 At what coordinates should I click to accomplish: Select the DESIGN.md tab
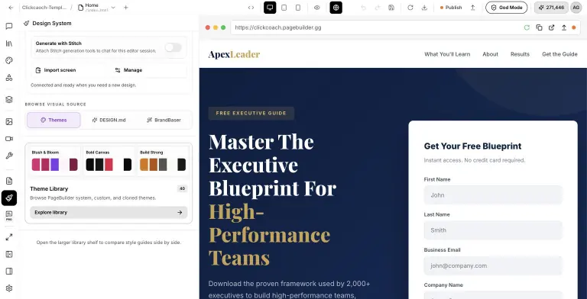(109, 120)
